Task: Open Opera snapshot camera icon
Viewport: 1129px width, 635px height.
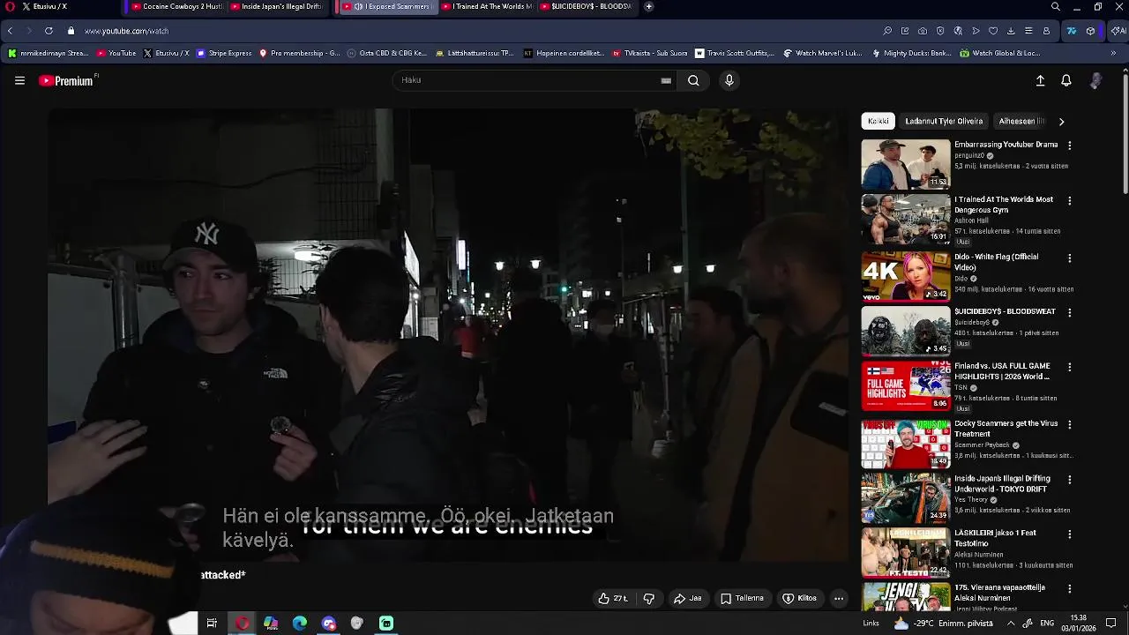Action: click(x=923, y=31)
